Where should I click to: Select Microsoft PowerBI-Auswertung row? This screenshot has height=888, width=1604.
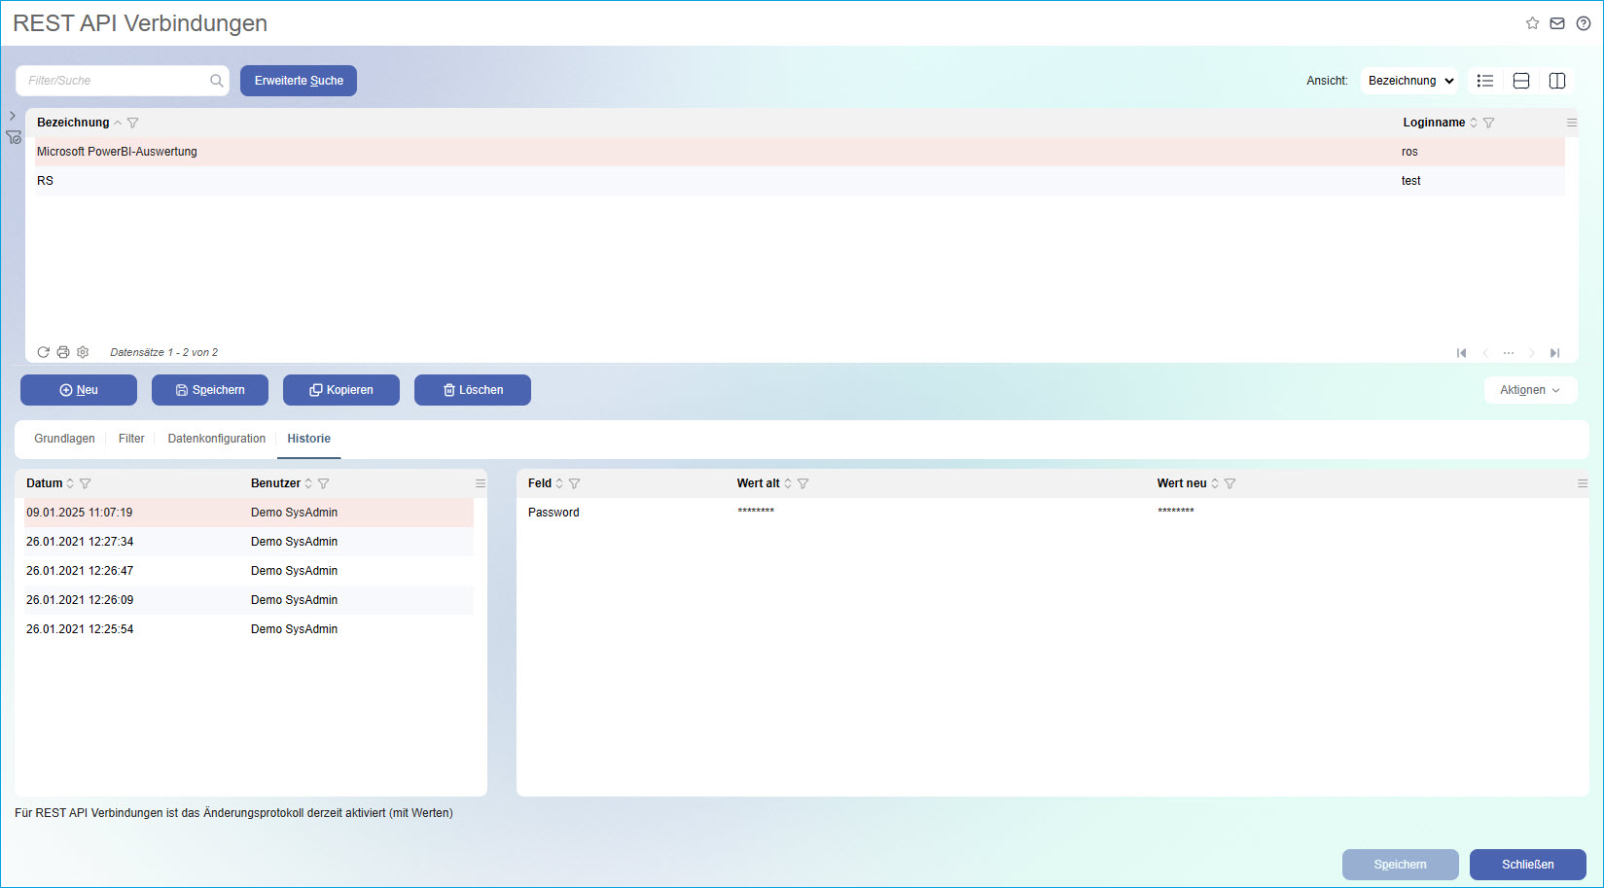(x=800, y=152)
